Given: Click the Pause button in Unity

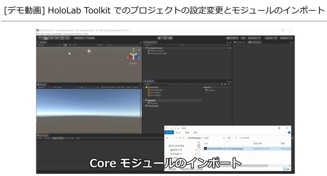Looking at the screenshot, I should point(165,38).
